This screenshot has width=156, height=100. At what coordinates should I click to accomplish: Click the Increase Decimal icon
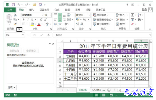click(x=78, y=24)
